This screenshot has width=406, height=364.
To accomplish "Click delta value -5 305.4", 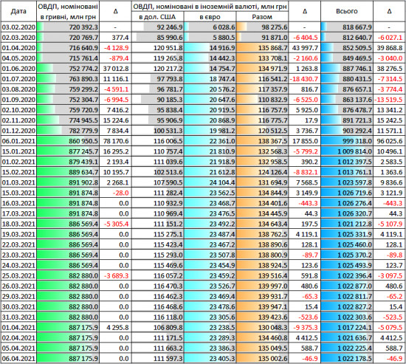I will coord(115,224).
